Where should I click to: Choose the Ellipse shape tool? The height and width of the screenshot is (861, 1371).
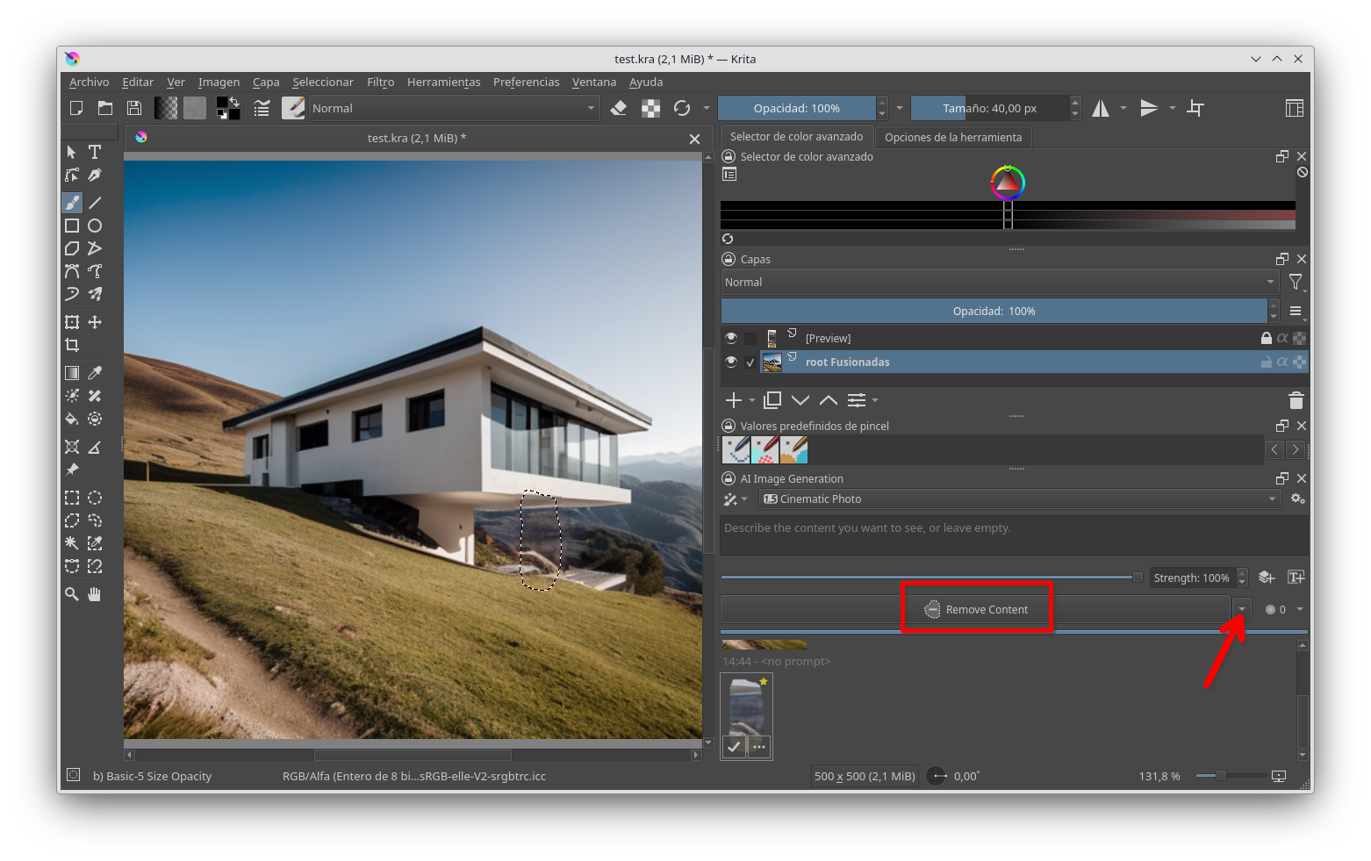pos(95,226)
